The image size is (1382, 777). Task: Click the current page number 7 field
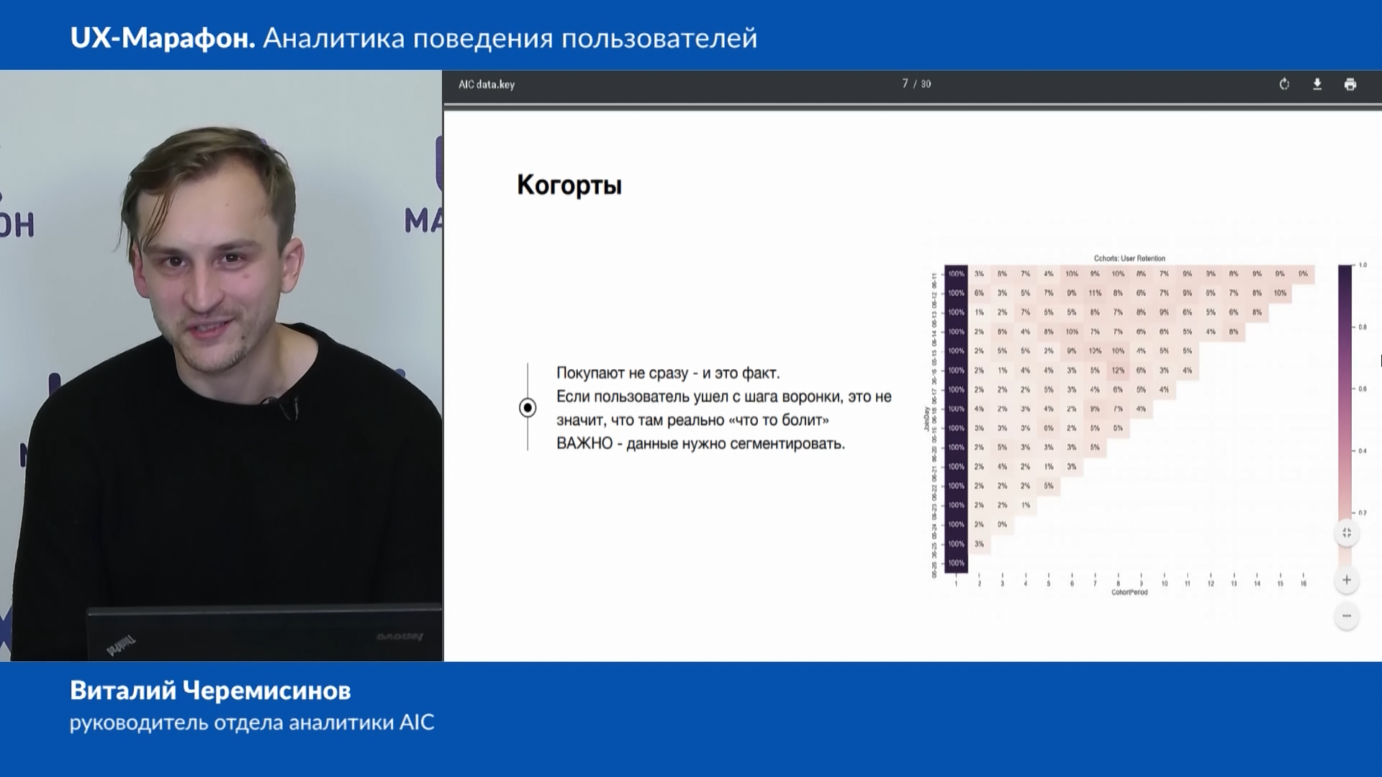905,84
